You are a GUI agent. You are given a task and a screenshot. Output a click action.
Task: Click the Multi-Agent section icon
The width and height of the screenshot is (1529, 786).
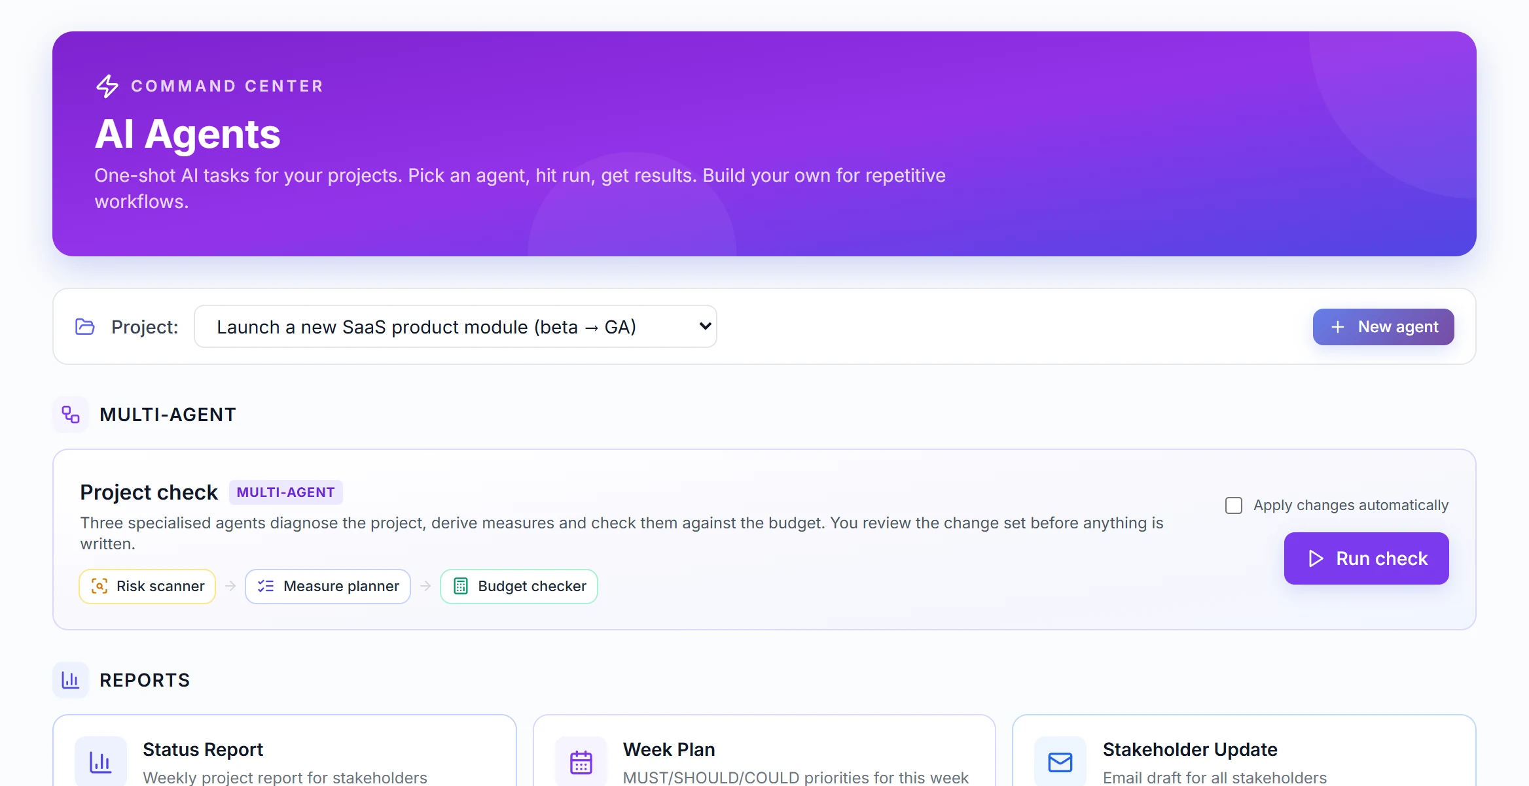tap(71, 415)
